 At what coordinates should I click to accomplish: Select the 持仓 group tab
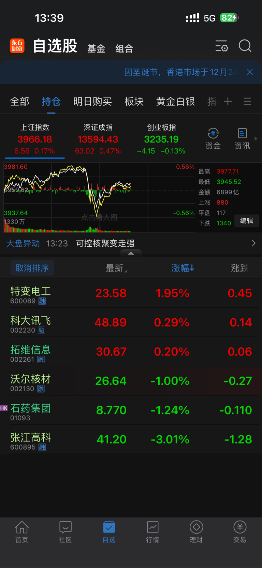[x=51, y=102]
